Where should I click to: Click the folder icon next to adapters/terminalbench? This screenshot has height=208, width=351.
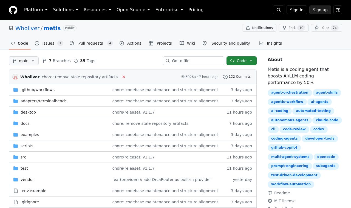pos(16,101)
